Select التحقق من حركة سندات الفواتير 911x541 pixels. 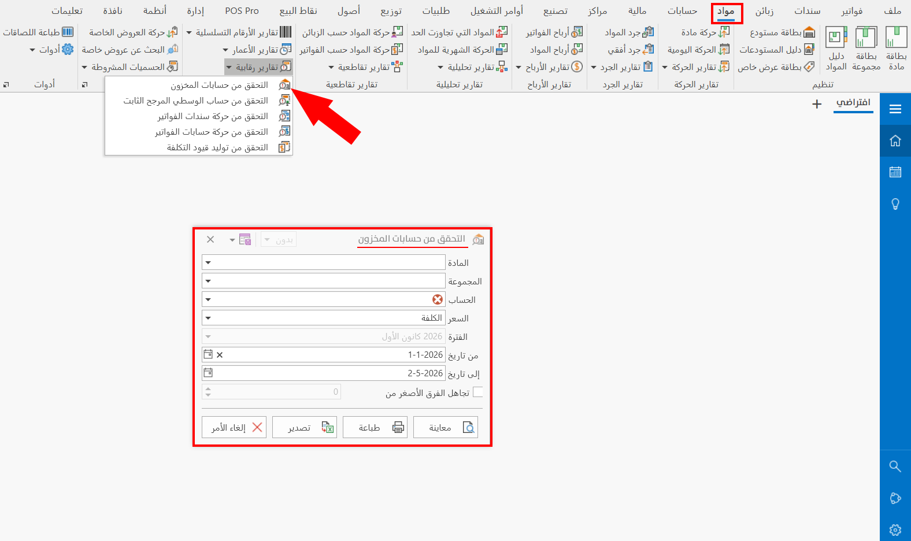pos(199,116)
